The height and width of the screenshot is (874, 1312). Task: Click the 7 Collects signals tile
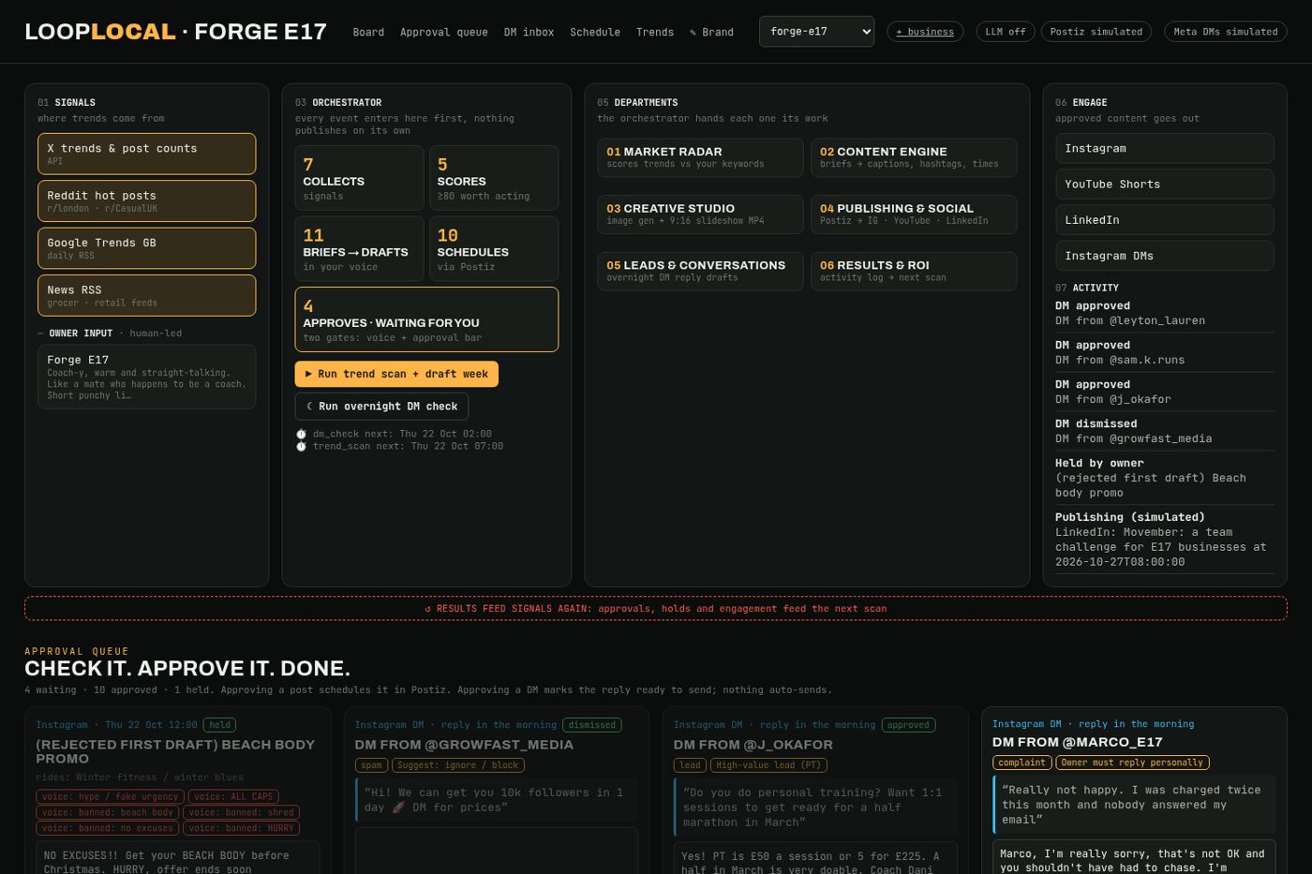pyautogui.click(x=359, y=178)
